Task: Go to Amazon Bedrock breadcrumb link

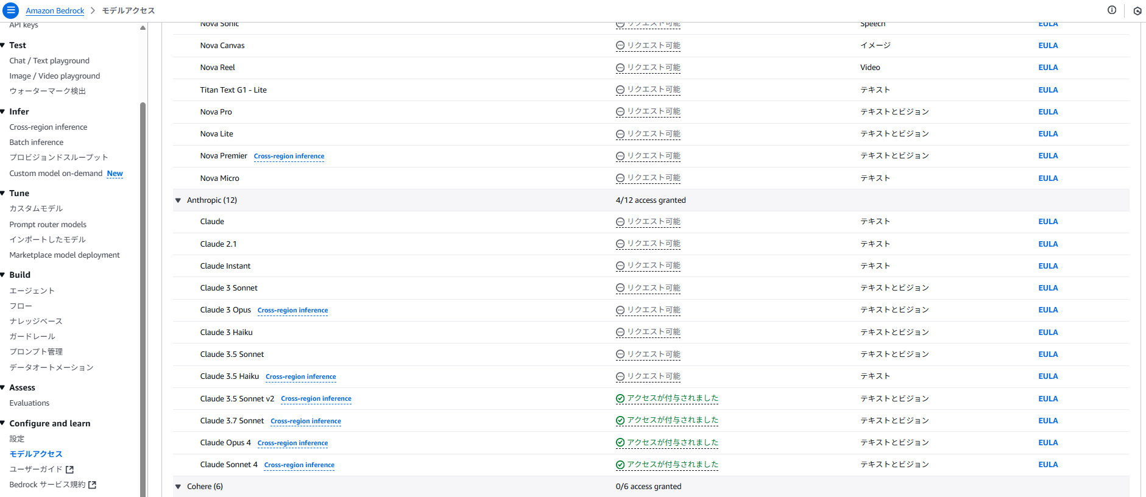Action: 55,11
